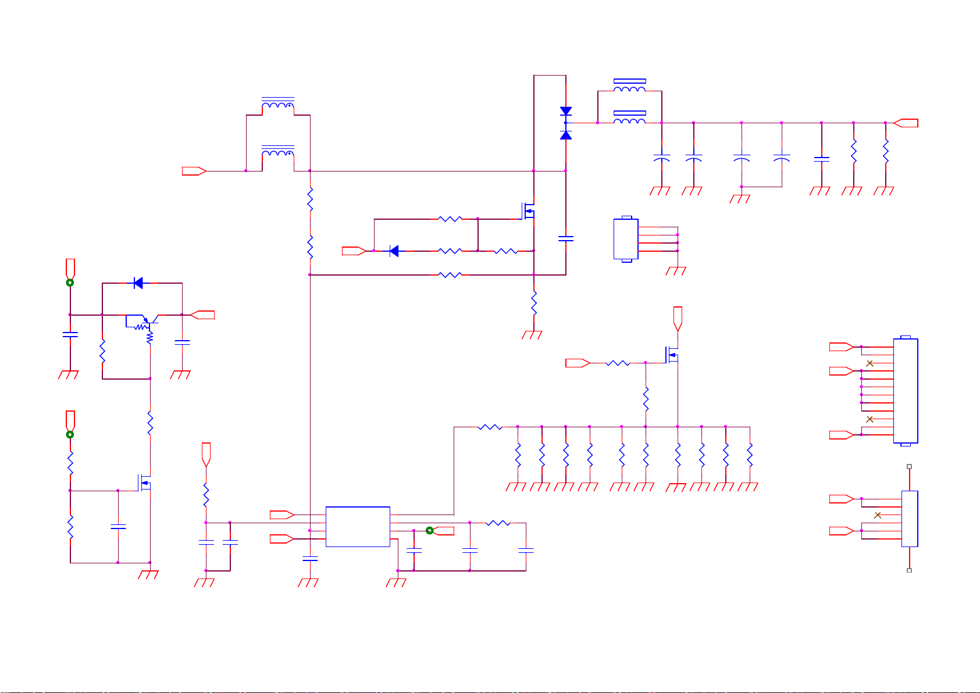980x693 pixels.
Task: Select the rightmost resistor on the output rail
Action: click(886, 151)
